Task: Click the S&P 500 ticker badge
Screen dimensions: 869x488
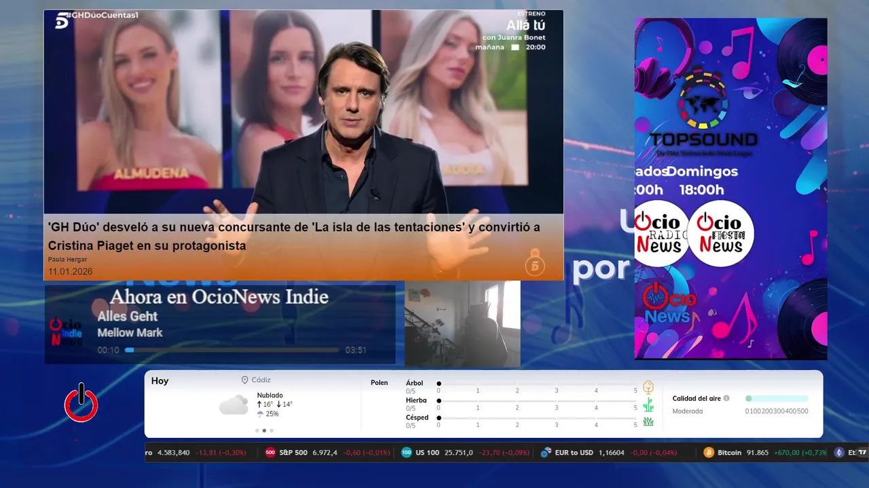Action: [x=270, y=452]
